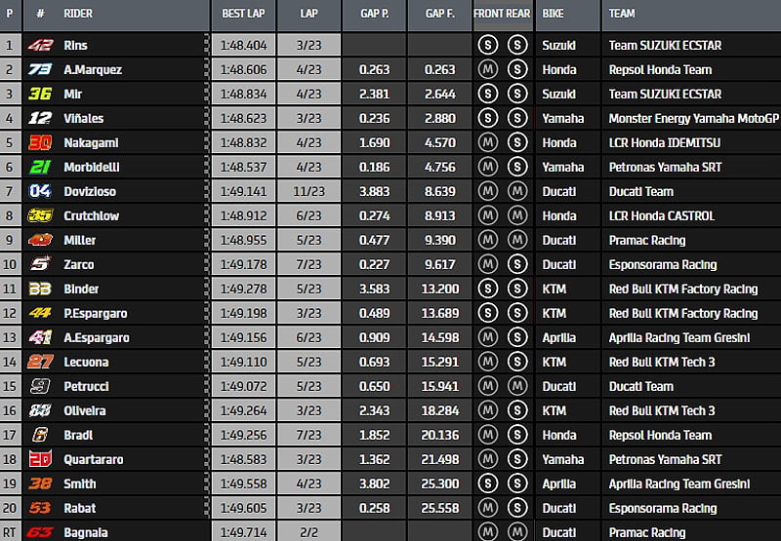Screen dimensions: 781x541
Task: Click the RIDER column header
Action: coord(78,14)
